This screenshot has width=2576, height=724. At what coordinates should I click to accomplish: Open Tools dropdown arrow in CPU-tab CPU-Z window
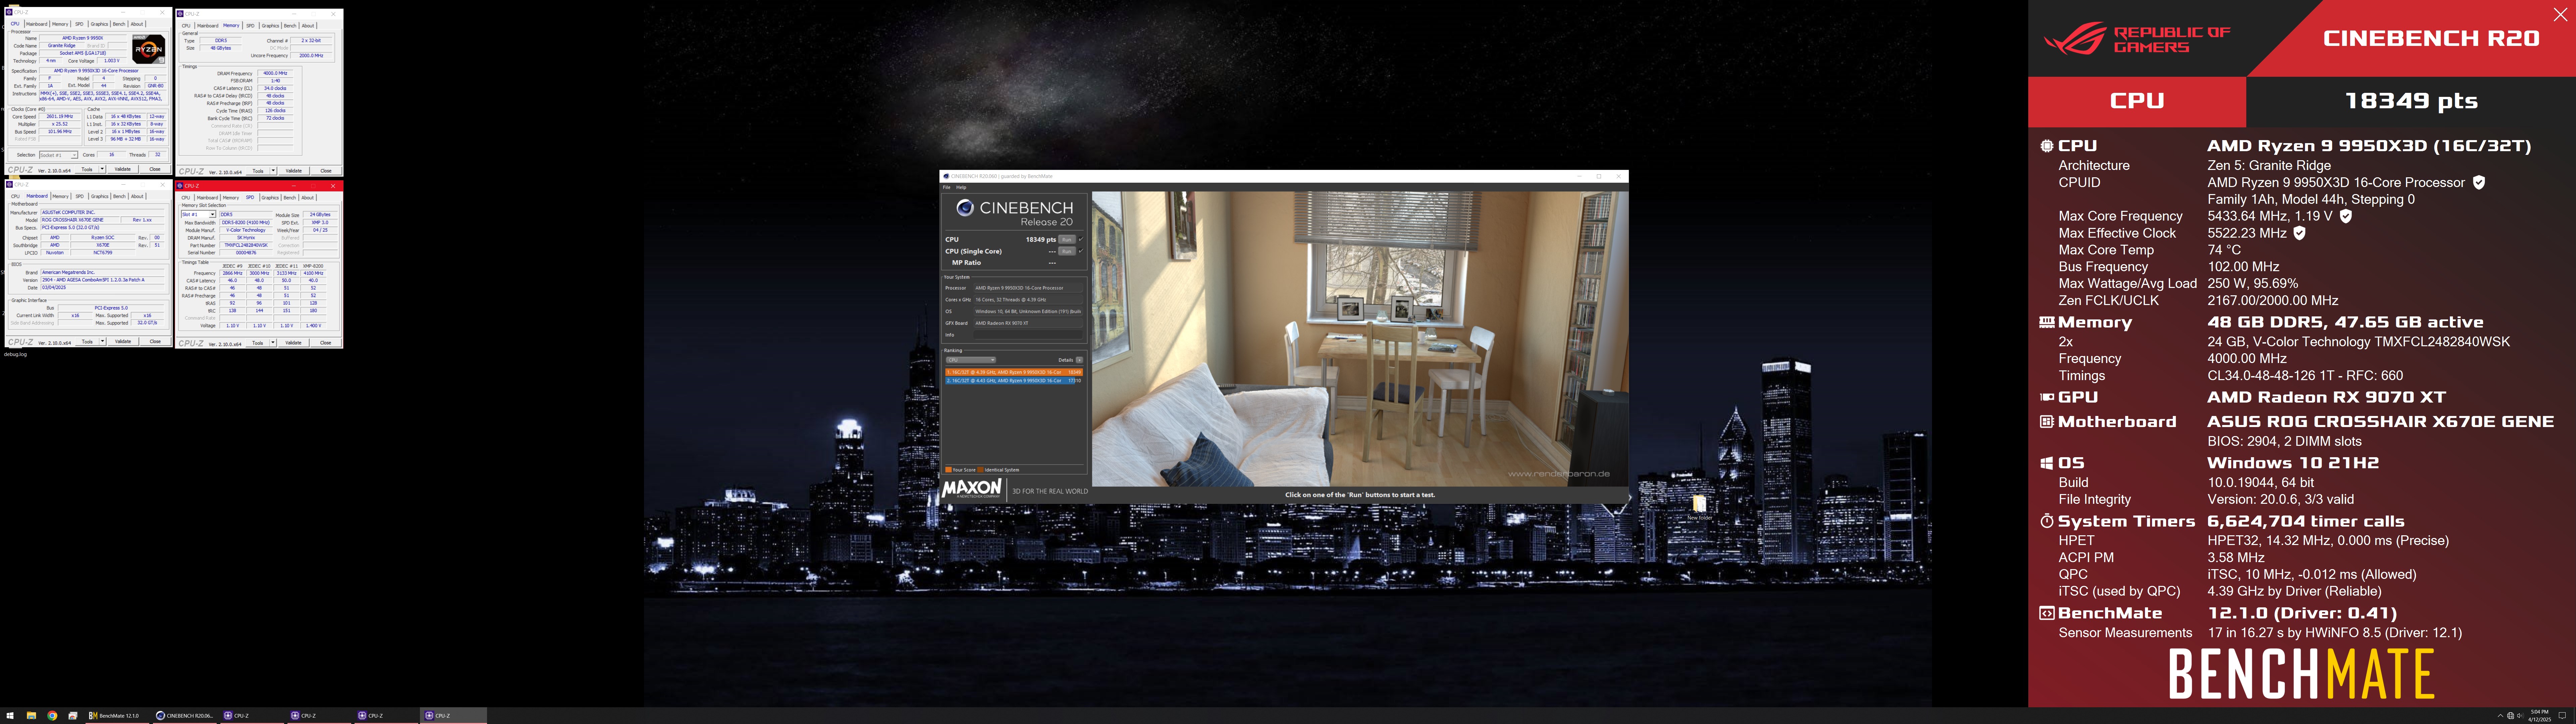point(102,169)
